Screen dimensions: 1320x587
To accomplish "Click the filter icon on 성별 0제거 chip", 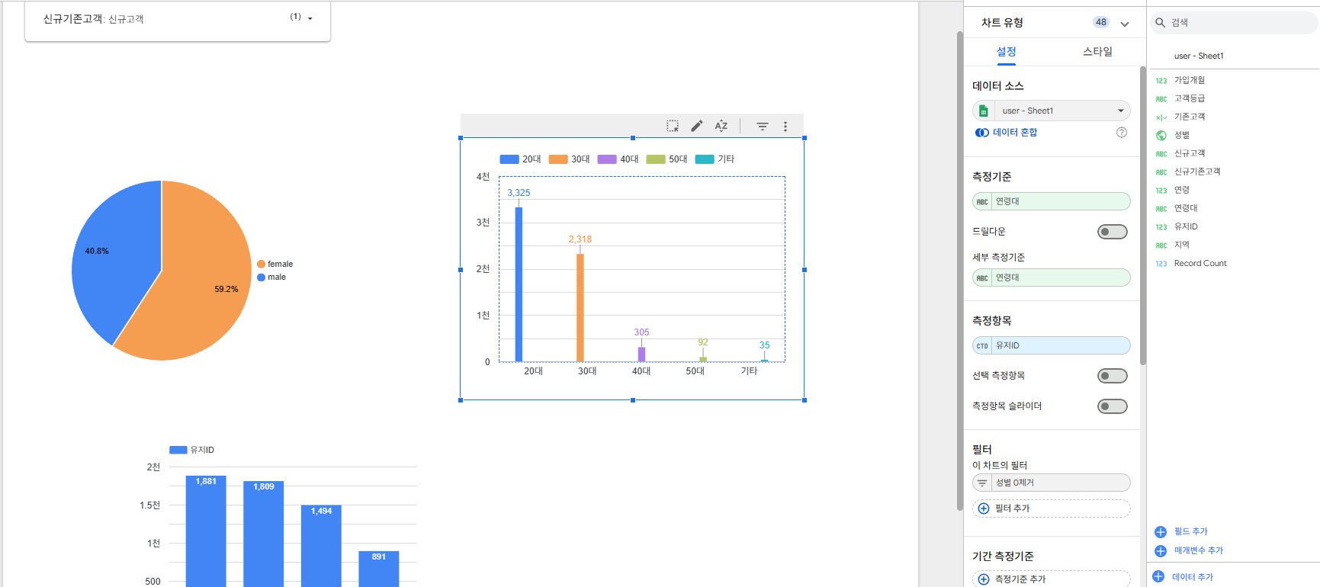I will coord(982,483).
